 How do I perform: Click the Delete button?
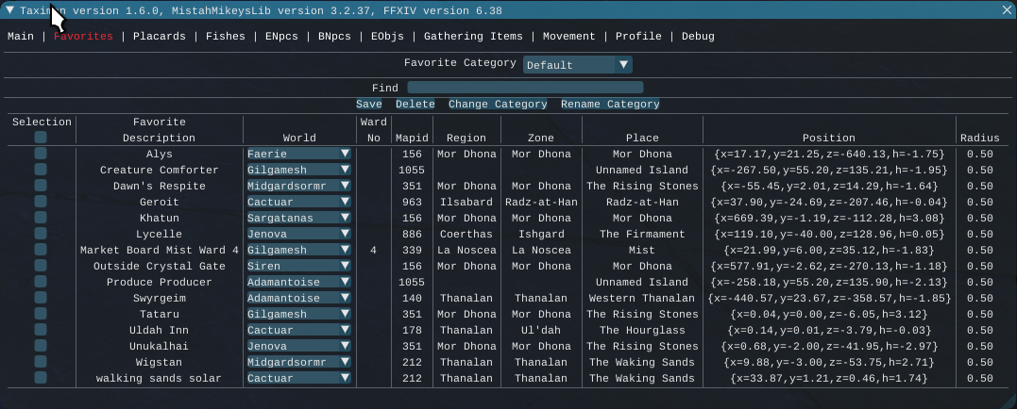pos(415,105)
